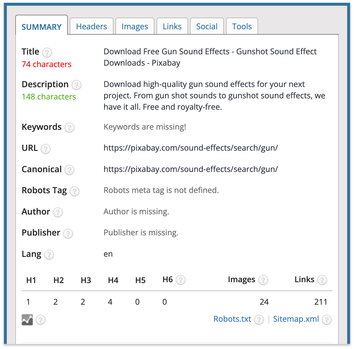Click the help icon next to Author
Viewport: 354px width, 349px height.
click(58, 212)
